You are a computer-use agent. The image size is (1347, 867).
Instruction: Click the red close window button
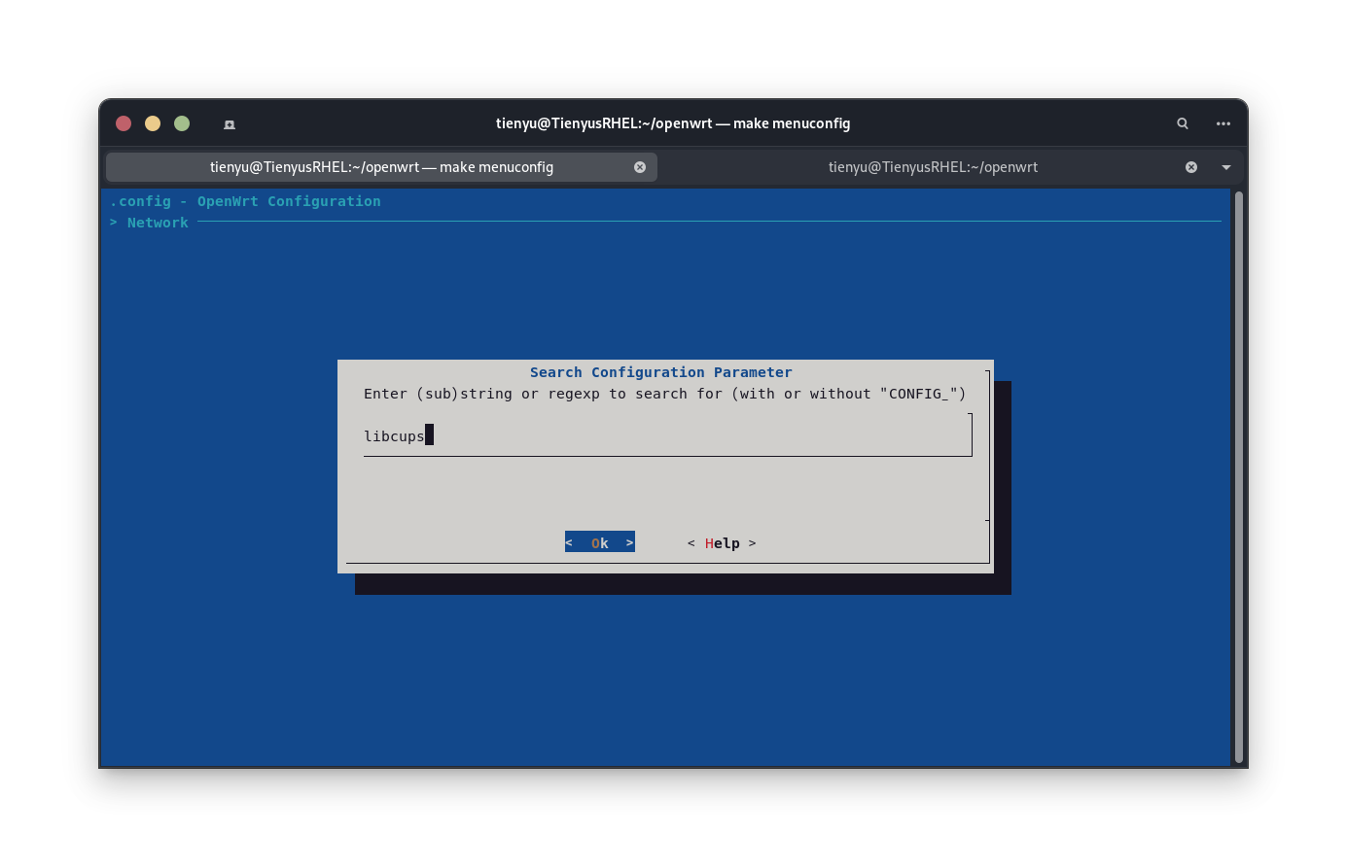pyautogui.click(x=124, y=123)
